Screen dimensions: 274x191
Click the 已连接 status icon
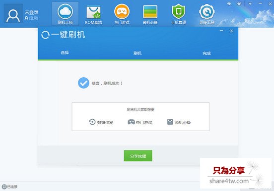[4, 187]
